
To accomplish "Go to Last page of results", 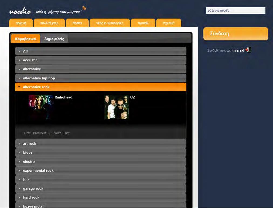I will [x=66, y=133].
